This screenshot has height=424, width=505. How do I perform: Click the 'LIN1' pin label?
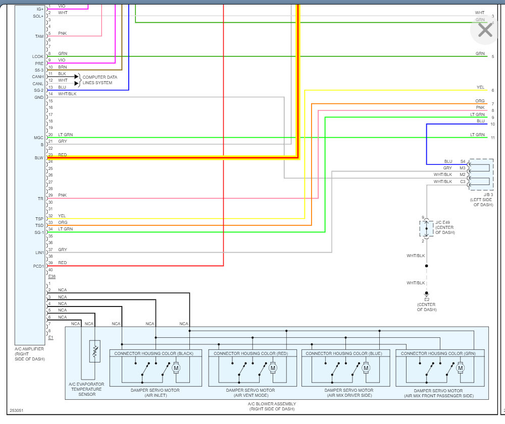[x=39, y=253]
